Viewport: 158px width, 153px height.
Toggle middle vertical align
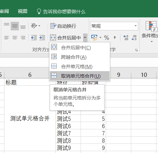(15, 26)
